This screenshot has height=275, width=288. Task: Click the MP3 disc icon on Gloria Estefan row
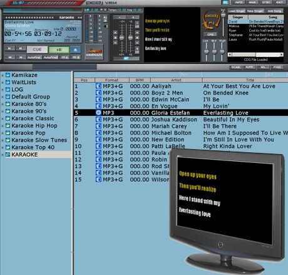point(98,113)
